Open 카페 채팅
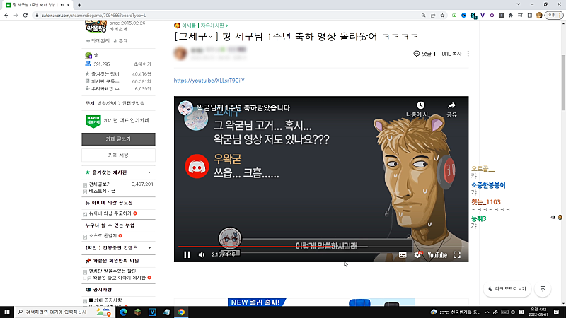Image resolution: width=566 pixels, height=318 pixels. [x=118, y=155]
